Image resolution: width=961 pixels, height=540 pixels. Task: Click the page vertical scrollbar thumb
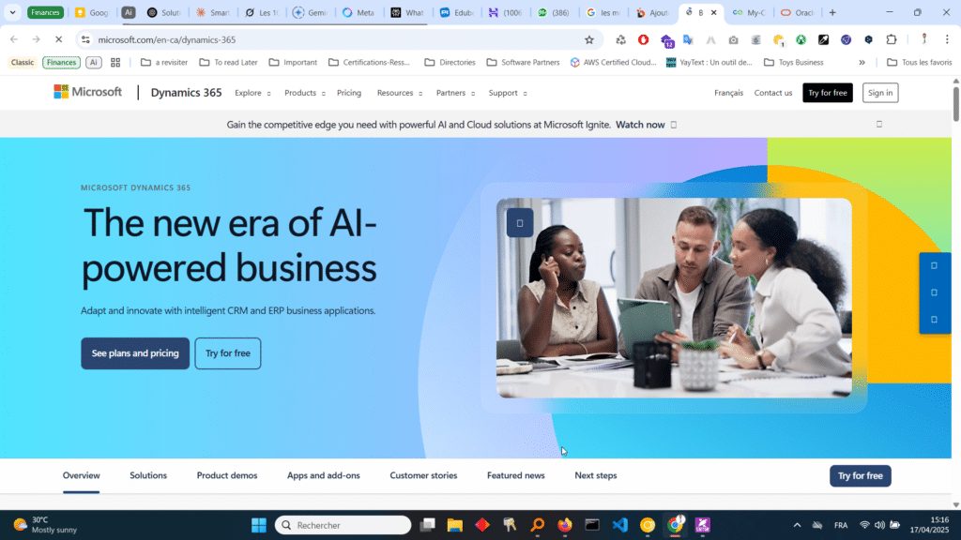pos(955,104)
